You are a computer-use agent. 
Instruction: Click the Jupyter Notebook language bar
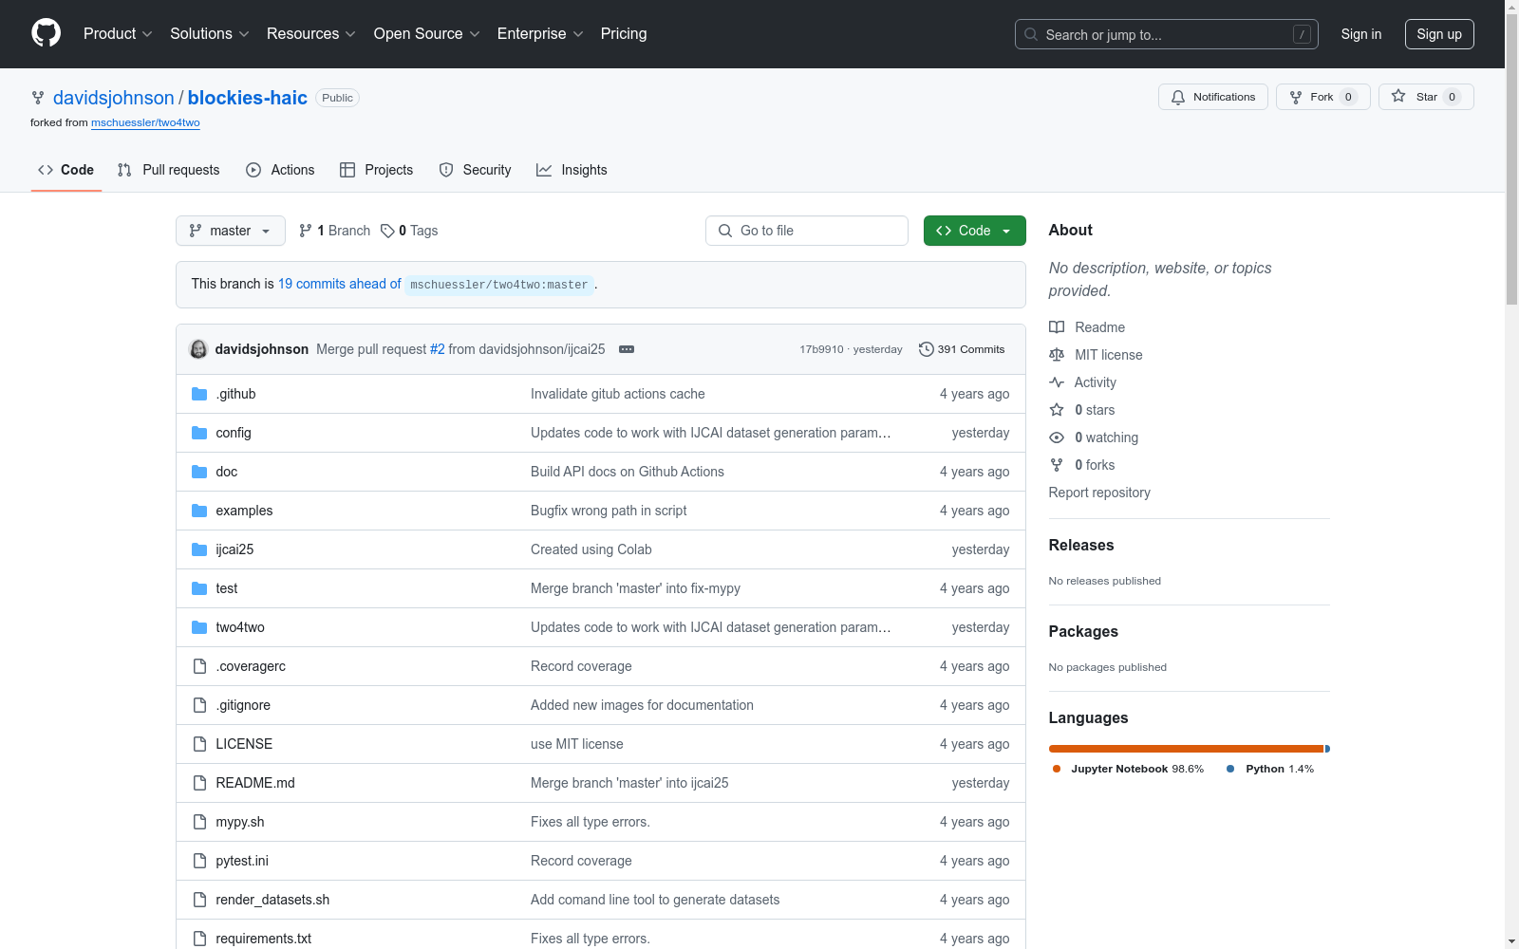click(1186, 749)
